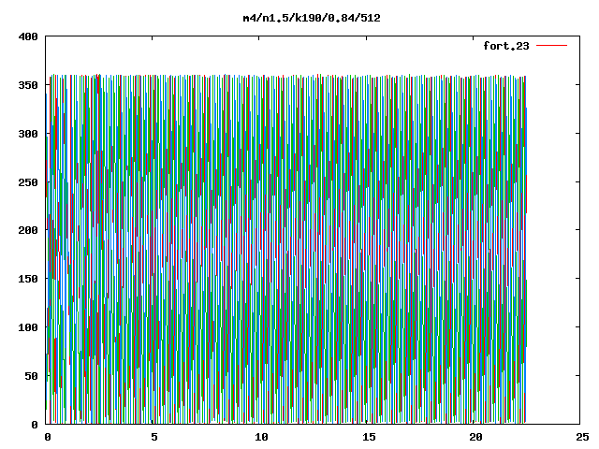599x449 pixels.
Task: Click the fort.23 legend label
Action: click(506, 46)
